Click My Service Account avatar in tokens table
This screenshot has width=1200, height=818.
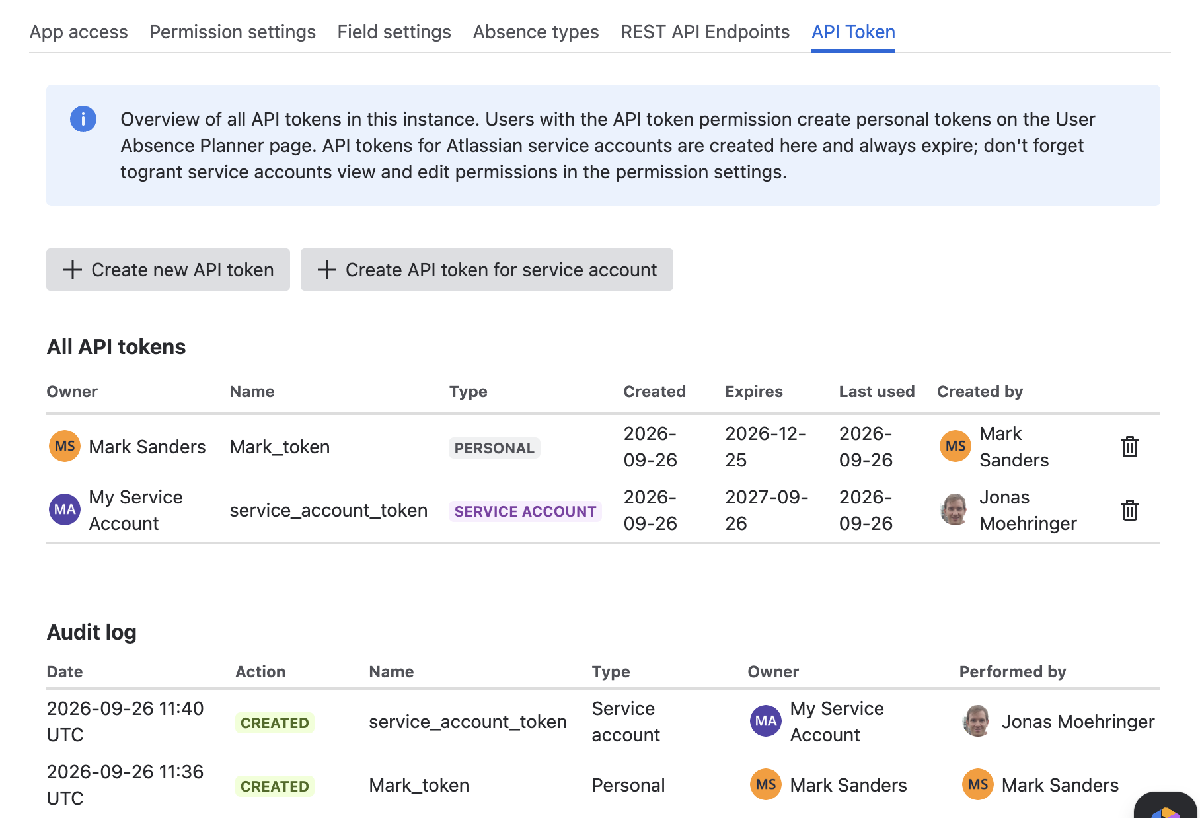coord(65,510)
